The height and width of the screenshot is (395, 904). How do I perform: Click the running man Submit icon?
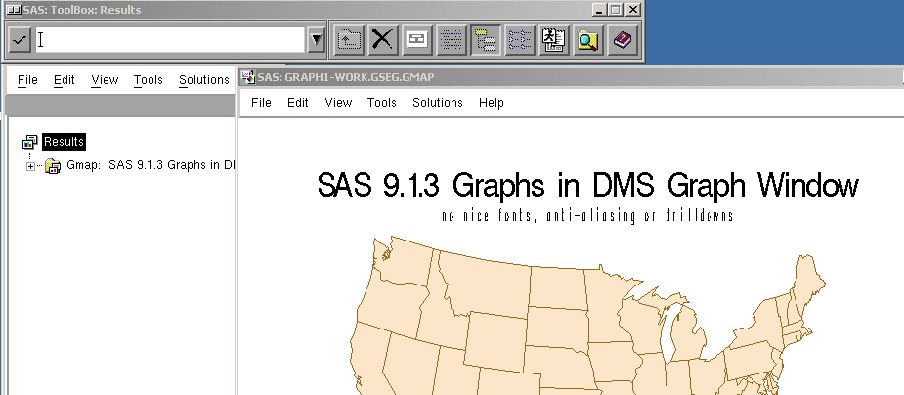click(x=553, y=40)
